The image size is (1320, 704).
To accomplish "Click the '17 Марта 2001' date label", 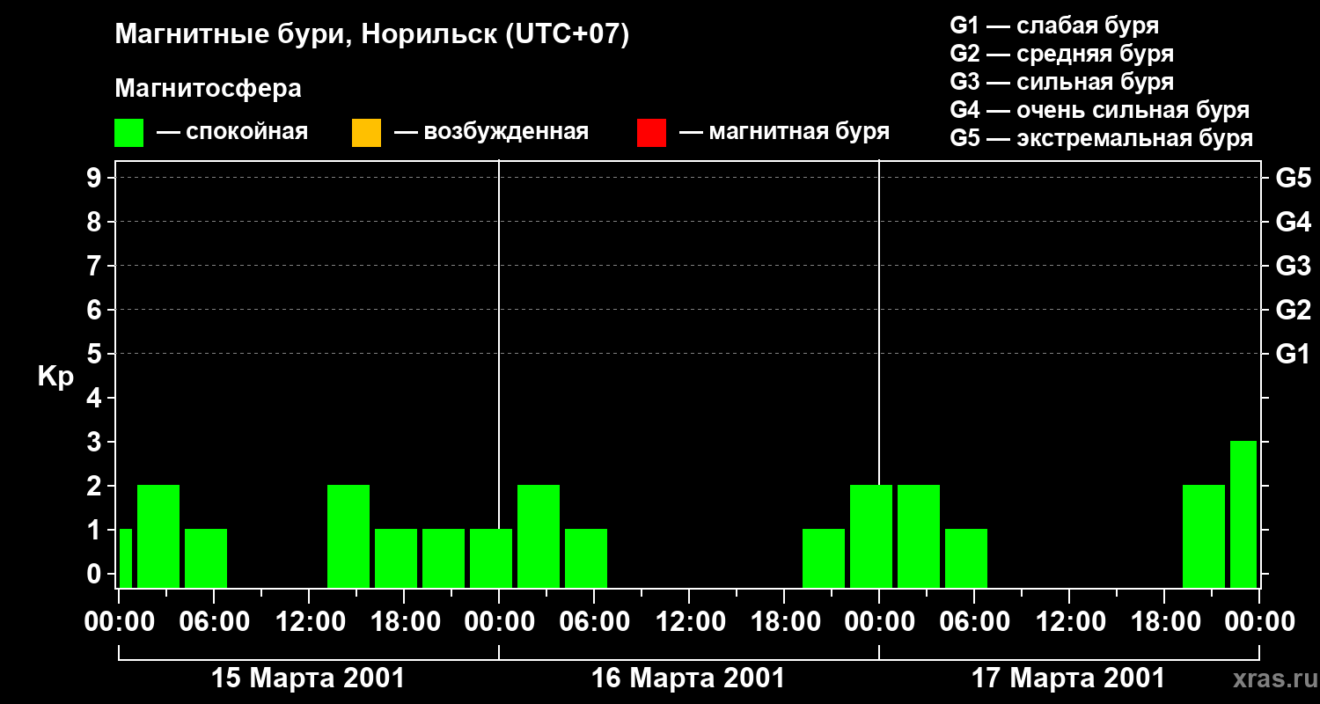I will [x=1068, y=678].
